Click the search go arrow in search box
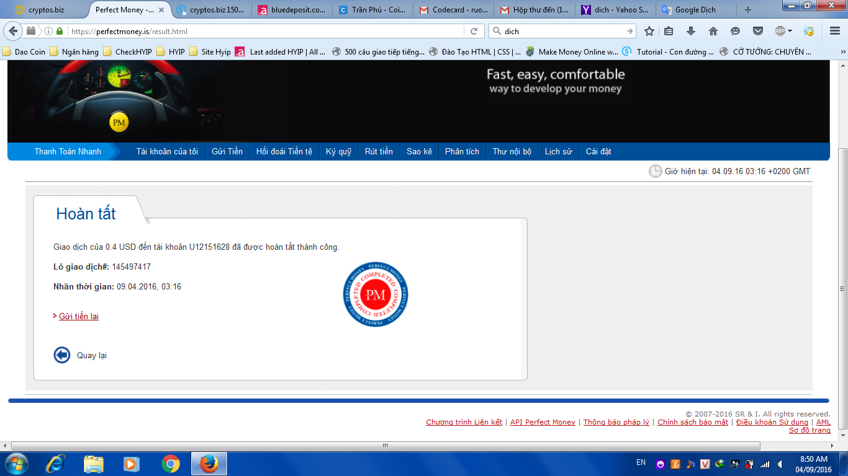This screenshot has width=848, height=476. [630, 31]
